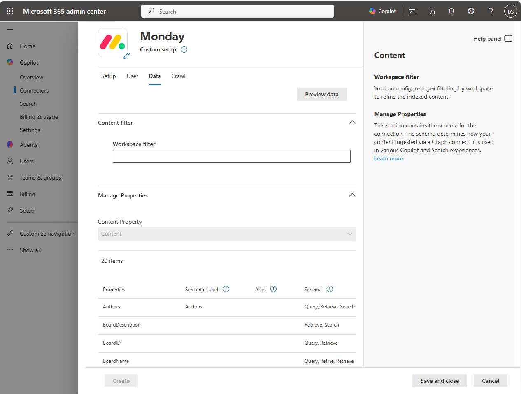Open the Content Property dropdown
The image size is (521, 394).
click(x=227, y=234)
